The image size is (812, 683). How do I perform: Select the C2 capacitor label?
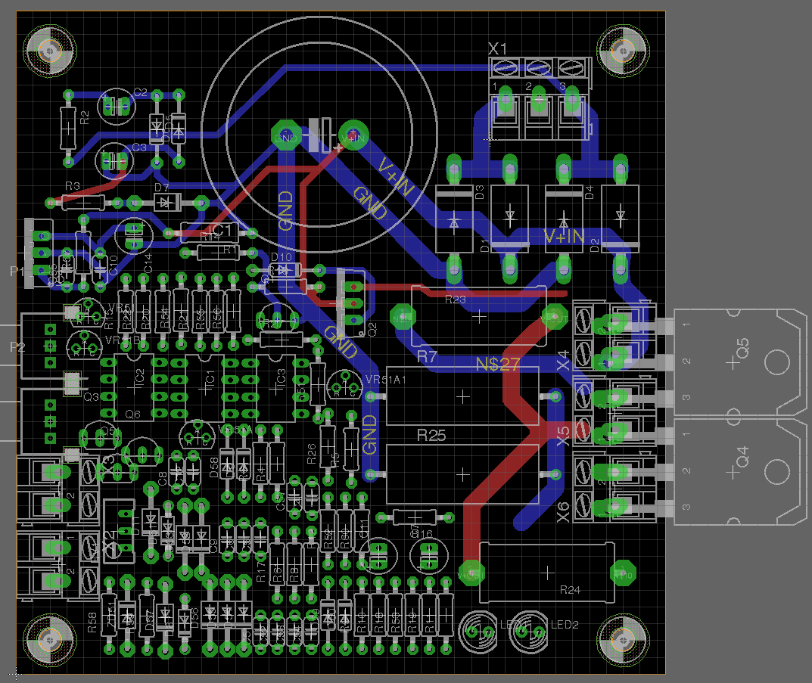(140, 92)
